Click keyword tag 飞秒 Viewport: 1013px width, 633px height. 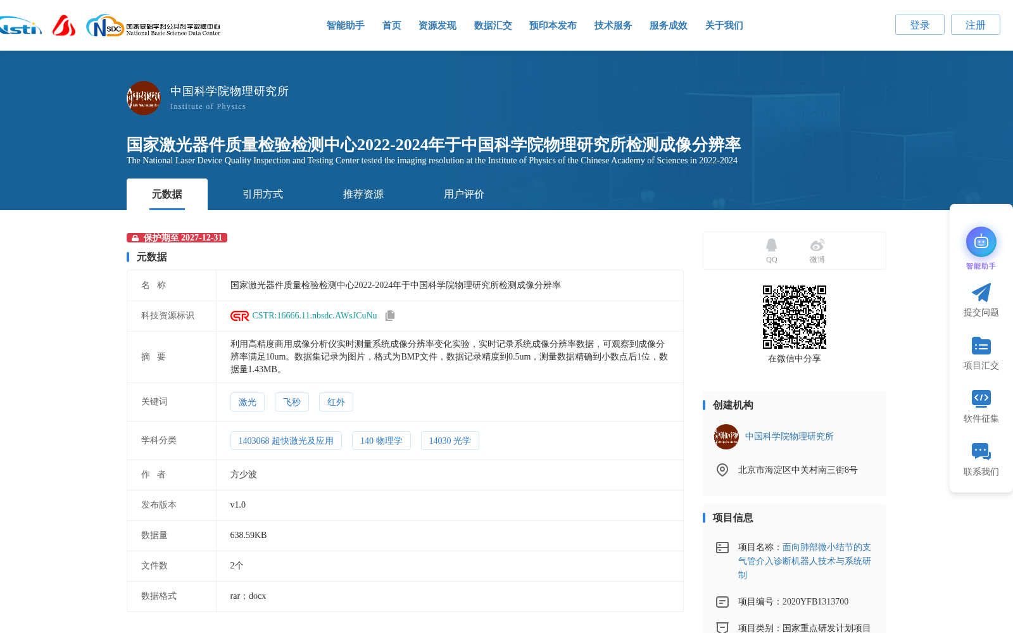292,402
